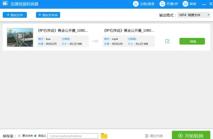The image size is (213, 139).
Task: Click output file name next to mp4 format
Action: point(129,30)
